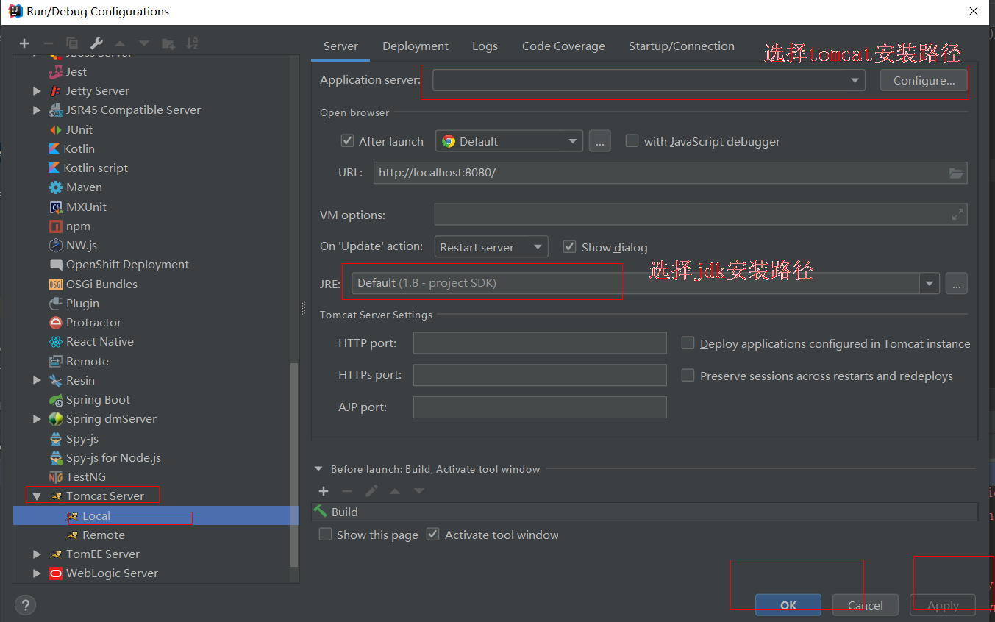
Task: Select OpenShift Deployment configuration
Action: (x=127, y=264)
